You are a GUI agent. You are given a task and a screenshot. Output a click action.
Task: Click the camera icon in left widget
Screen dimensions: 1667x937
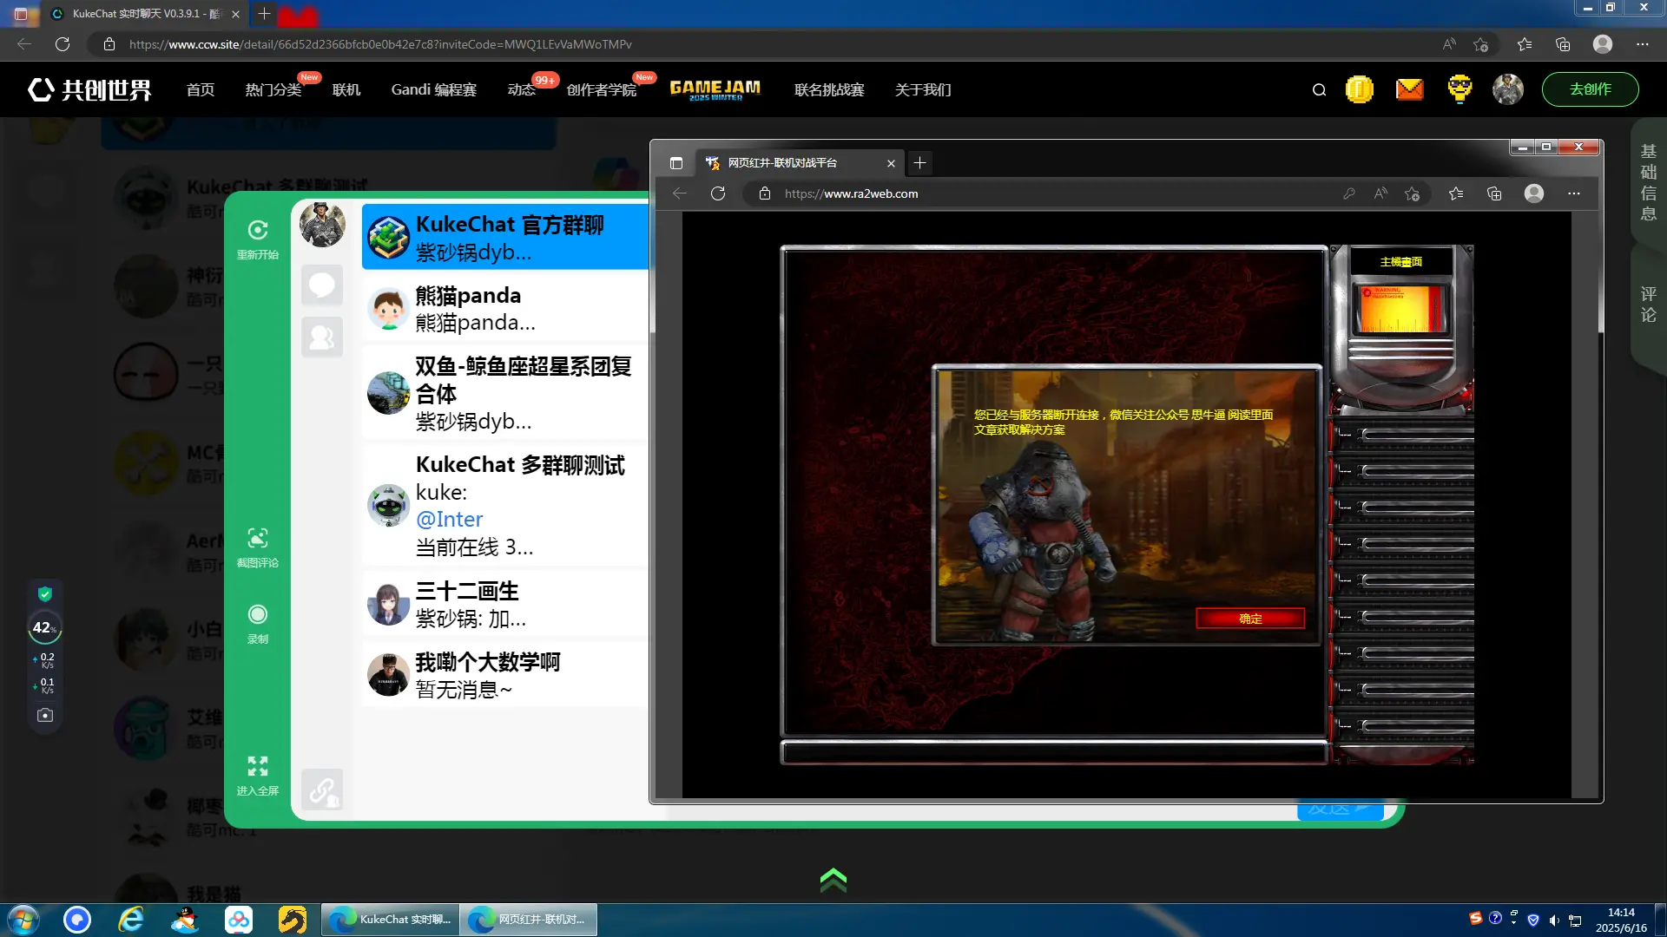45,715
